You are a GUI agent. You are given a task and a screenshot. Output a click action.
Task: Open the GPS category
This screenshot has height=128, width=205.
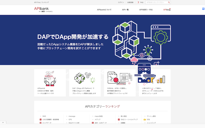point(70,119)
